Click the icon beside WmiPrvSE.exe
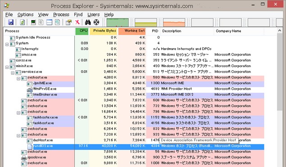The height and width of the screenshot is (167, 286). tap(30, 89)
